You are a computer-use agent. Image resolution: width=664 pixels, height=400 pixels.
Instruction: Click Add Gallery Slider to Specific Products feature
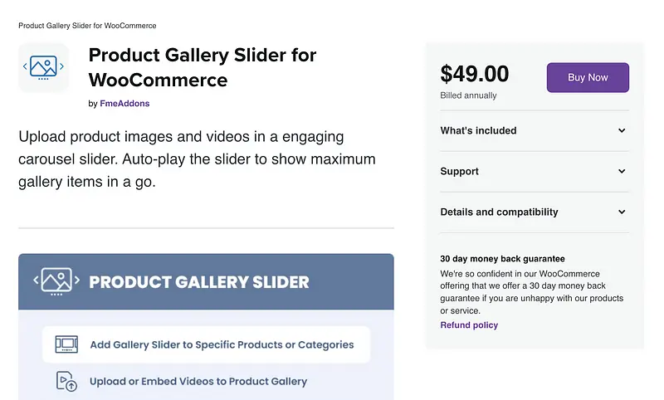click(222, 344)
